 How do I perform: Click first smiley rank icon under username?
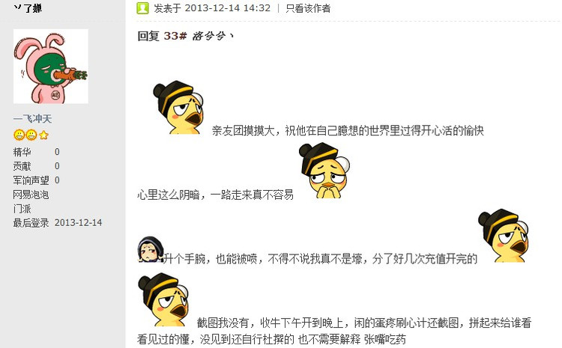pos(19,135)
